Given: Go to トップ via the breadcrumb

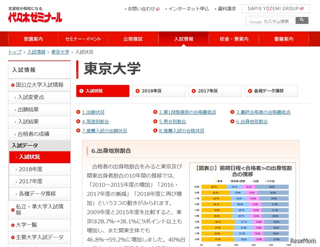Looking at the screenshot, I should pos(14,52).
